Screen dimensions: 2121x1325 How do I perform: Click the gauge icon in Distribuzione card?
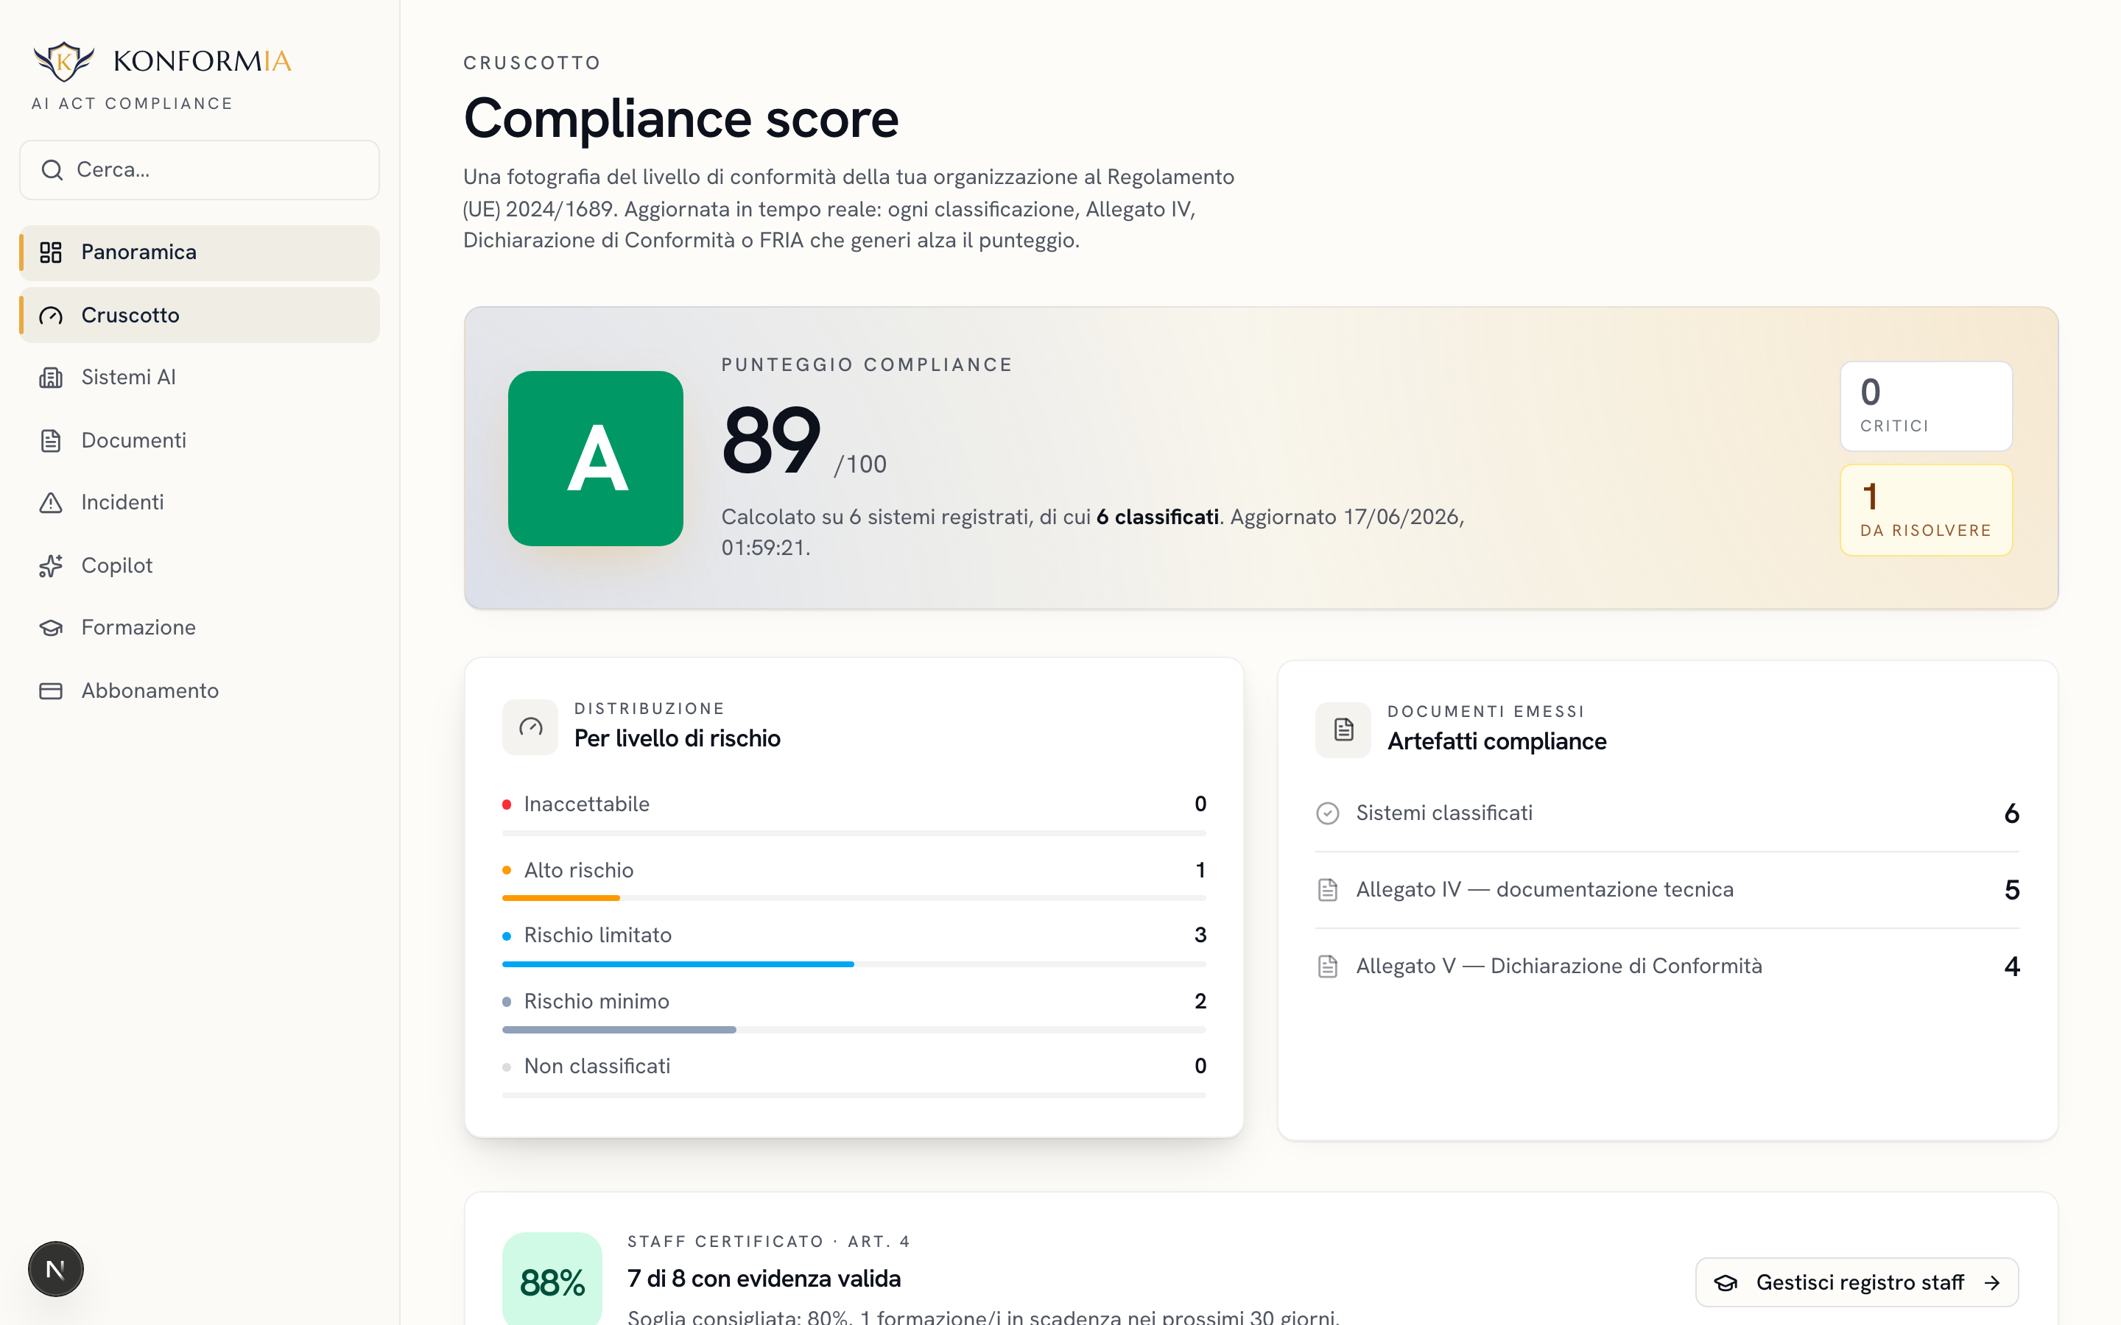tap(530, 727)
